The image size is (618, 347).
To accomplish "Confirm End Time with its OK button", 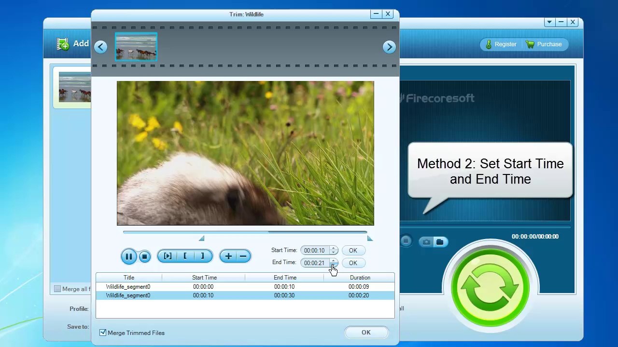I will pyautogui.click(x=353, y=263).
